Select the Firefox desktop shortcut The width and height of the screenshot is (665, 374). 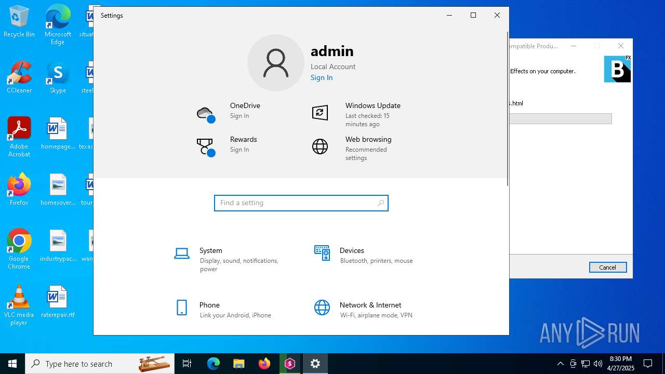19,190
